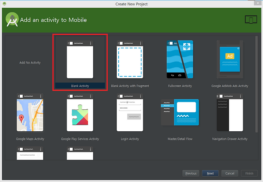Screen dimensions: 263x182
Task: Choose the Google Maps Activity icon
Action: 30,112
